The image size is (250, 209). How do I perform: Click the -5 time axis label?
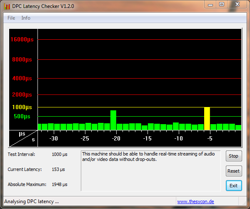[x=210, y=138]
